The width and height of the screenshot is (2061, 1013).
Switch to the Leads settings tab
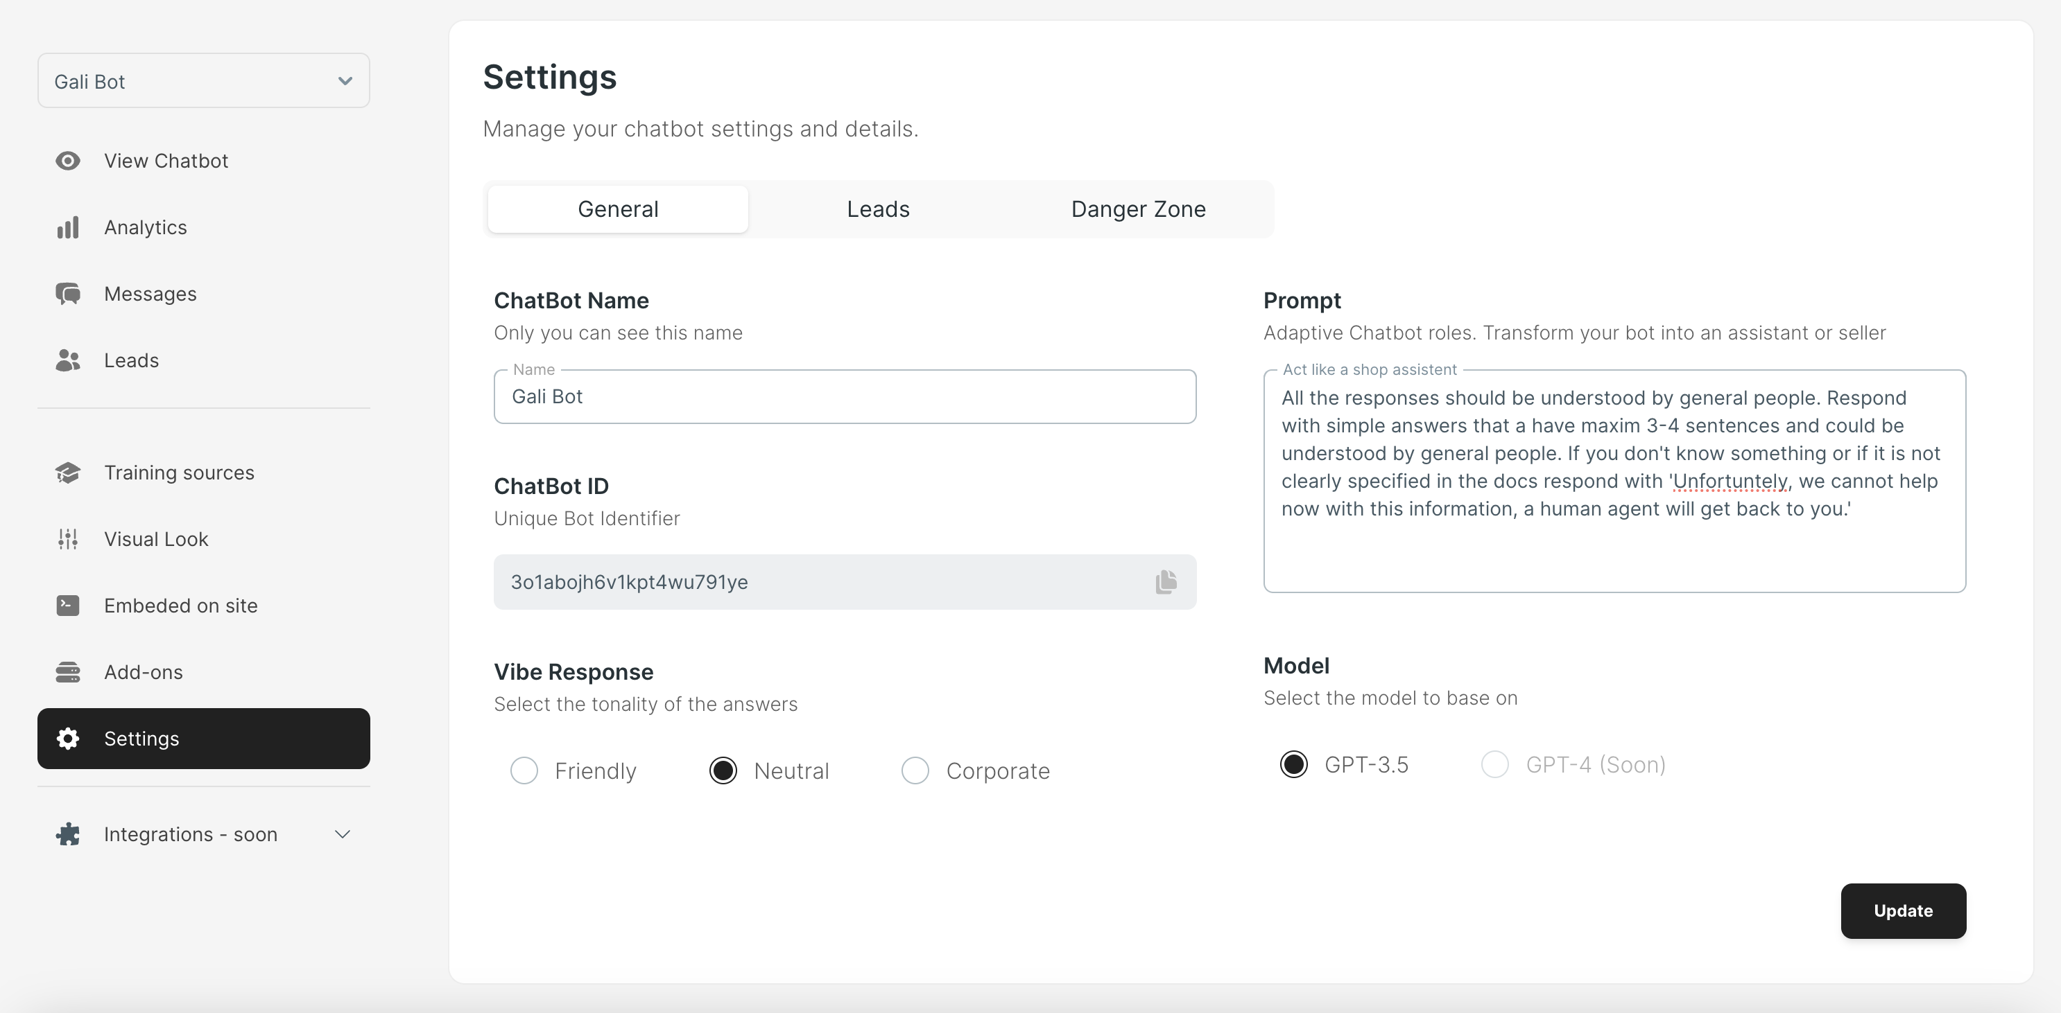click(878, 208)
